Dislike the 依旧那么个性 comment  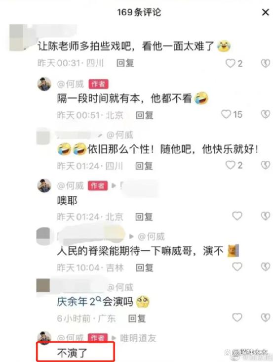click(266, 165)
